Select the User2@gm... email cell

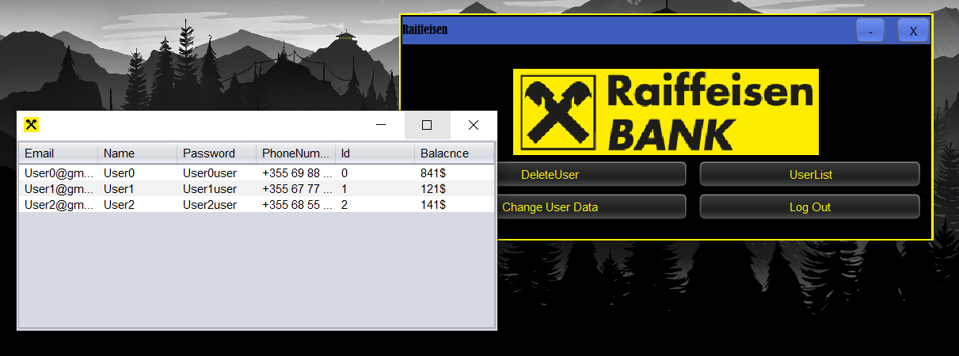click(59, 204)
